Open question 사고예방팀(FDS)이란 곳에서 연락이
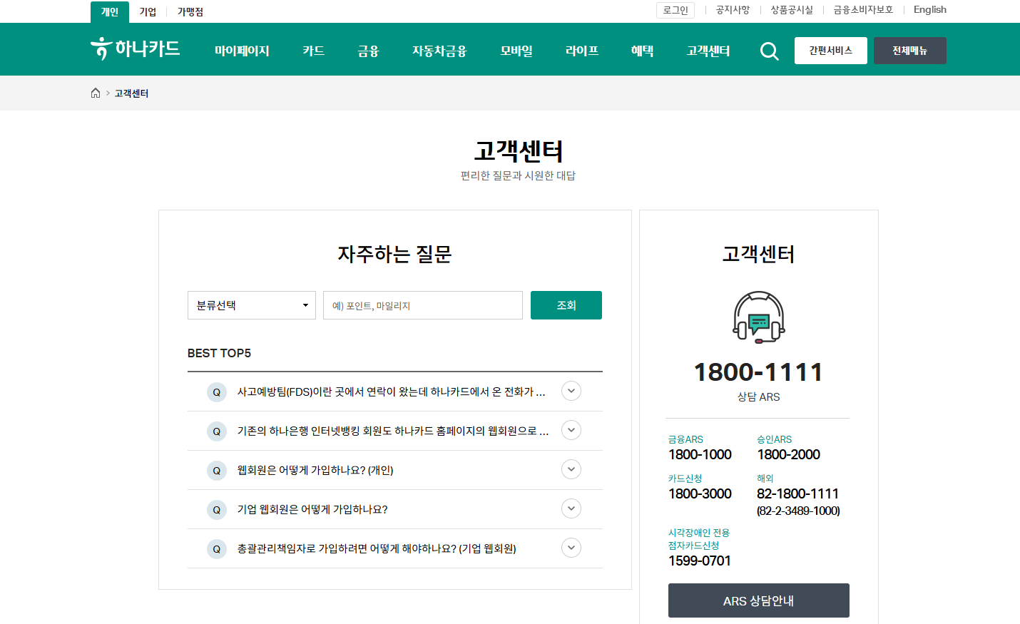This screenshot has height=624, width=1020. [x=391, y=392]
